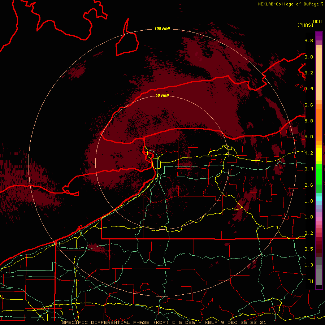This screenshot has height=325, width=325.
Task: Click the 5.0 value on the legend
Action: pos(309,137)
